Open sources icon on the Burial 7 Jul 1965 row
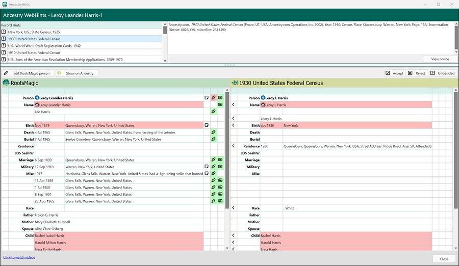This screenshot has width=459, height=266. pos(214,139)
